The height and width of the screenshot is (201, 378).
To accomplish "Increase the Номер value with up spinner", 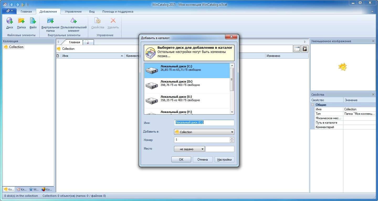I will click(x=232, y=138).
